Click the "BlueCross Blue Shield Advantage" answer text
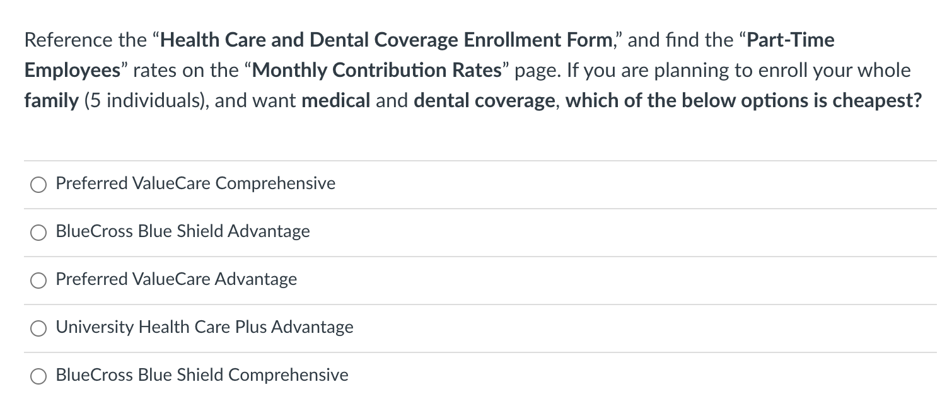 [x=183, y=231]
